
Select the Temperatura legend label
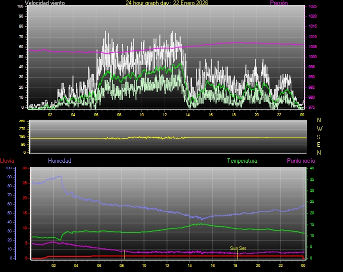coord(242,161)
